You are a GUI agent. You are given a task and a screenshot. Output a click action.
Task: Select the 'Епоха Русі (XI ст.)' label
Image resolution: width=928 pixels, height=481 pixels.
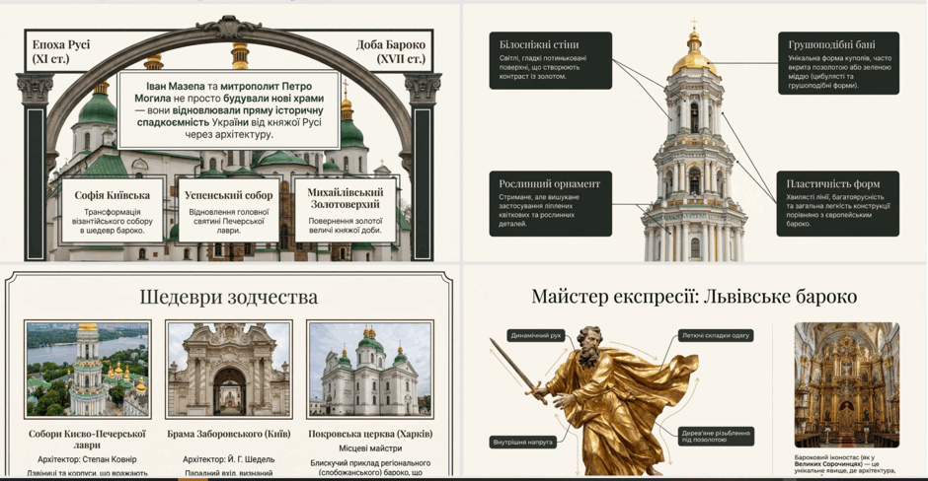tap(61, 51)
